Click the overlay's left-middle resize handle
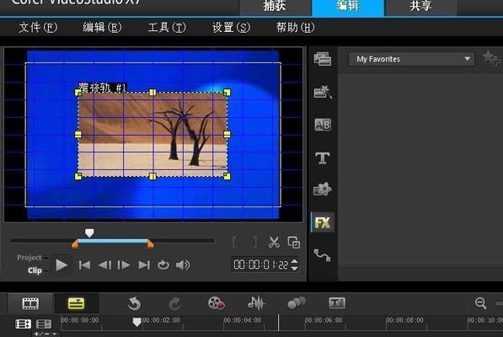 pyautogui.click(x=78, y=134)
